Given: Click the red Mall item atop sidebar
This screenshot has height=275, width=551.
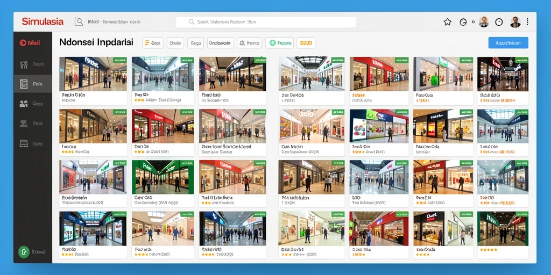Looking at the screenshot, I should tap(30, 43).
